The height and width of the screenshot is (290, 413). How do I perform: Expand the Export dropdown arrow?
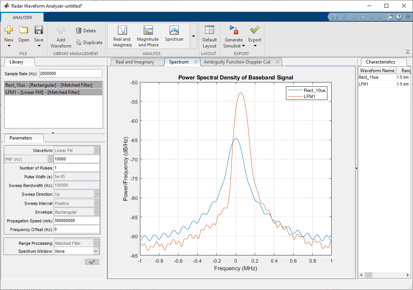coord(255,46)
